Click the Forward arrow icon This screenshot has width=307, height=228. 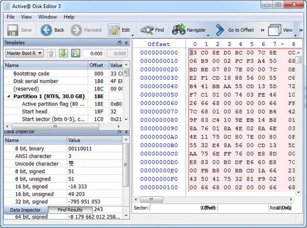76,30
